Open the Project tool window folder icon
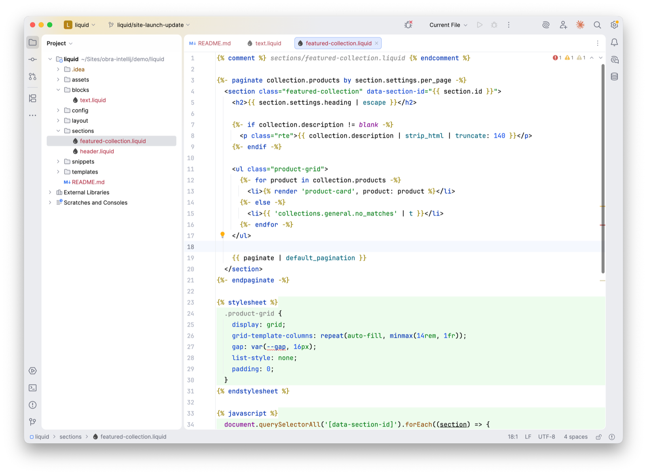Screen dimensions: 647x475 (33, 42)
